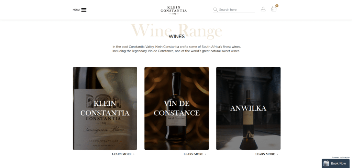Open Learn More under Vin de Constance
This screenshot has height=168, width=352.
click(x=193, y=154)
